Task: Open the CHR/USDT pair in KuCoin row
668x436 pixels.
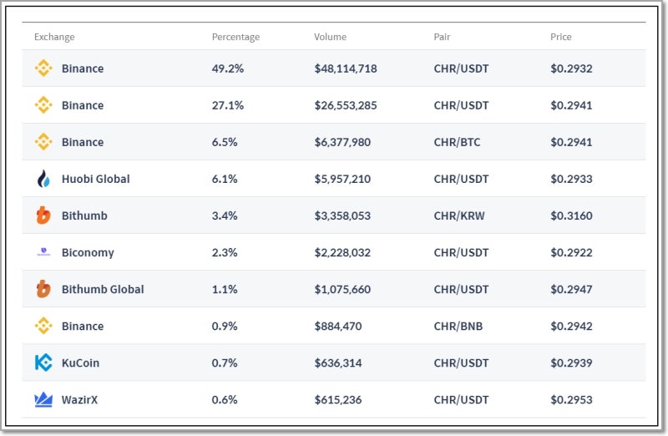Action: tap(462, 363)
